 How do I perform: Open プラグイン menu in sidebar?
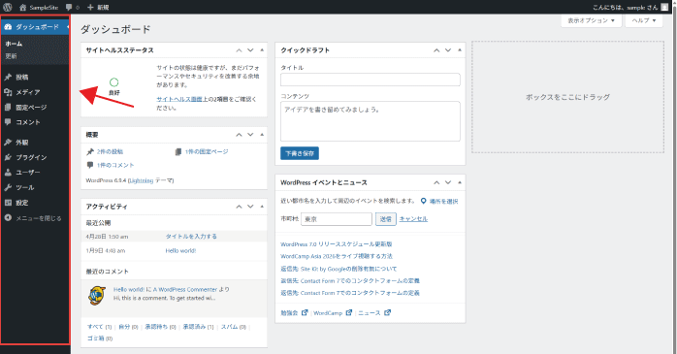click(35, 157)
